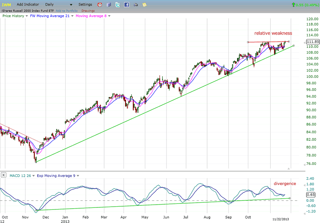Click the 0.65 MACD value label

click(x=311, y=195)
